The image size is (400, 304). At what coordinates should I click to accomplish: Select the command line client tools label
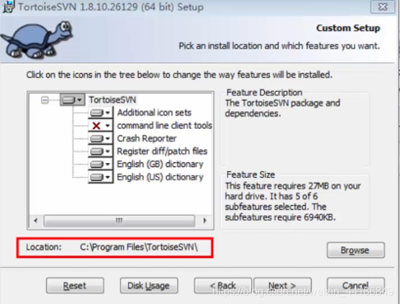point(164,126)
